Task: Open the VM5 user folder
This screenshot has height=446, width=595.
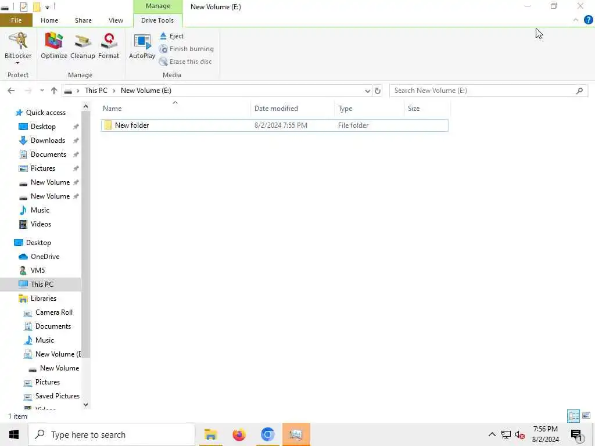Action: (x=38, y=271)
